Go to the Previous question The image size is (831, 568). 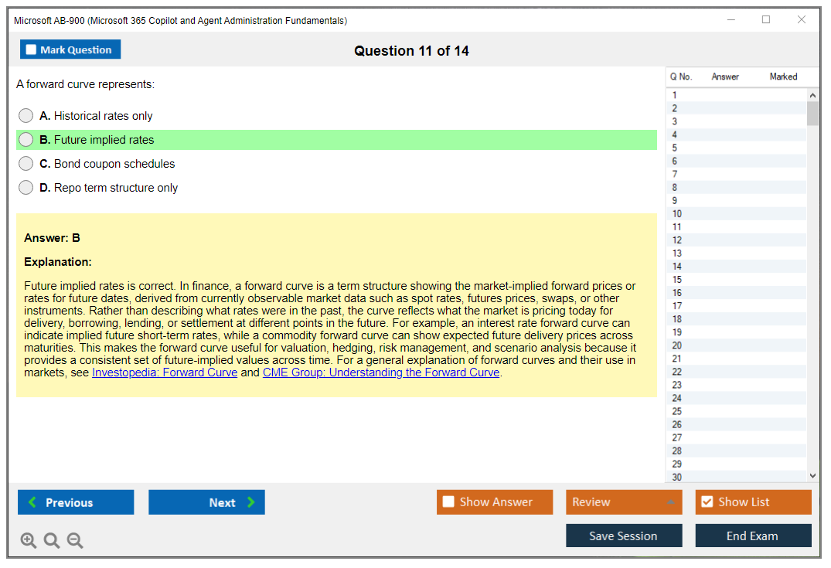(x=76, y=502)
